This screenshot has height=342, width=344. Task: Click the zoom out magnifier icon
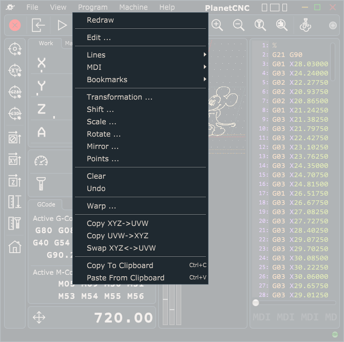(x=239, y=25)
